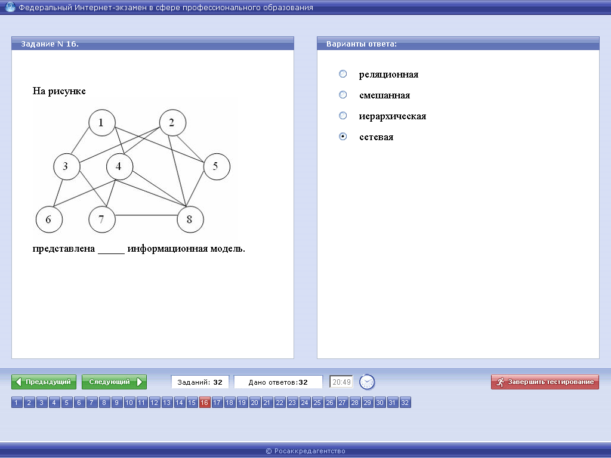The width and height of the screenshot is (611, 458).
Task: Go to question 8 in navigator
Action: pyautogui.click(x=104, y=403)
